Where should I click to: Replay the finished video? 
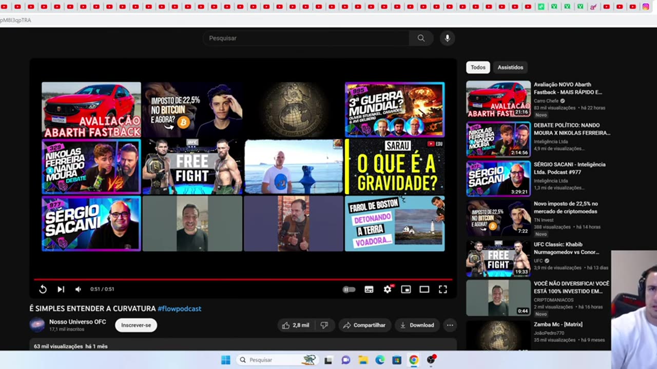pos(43,289)
